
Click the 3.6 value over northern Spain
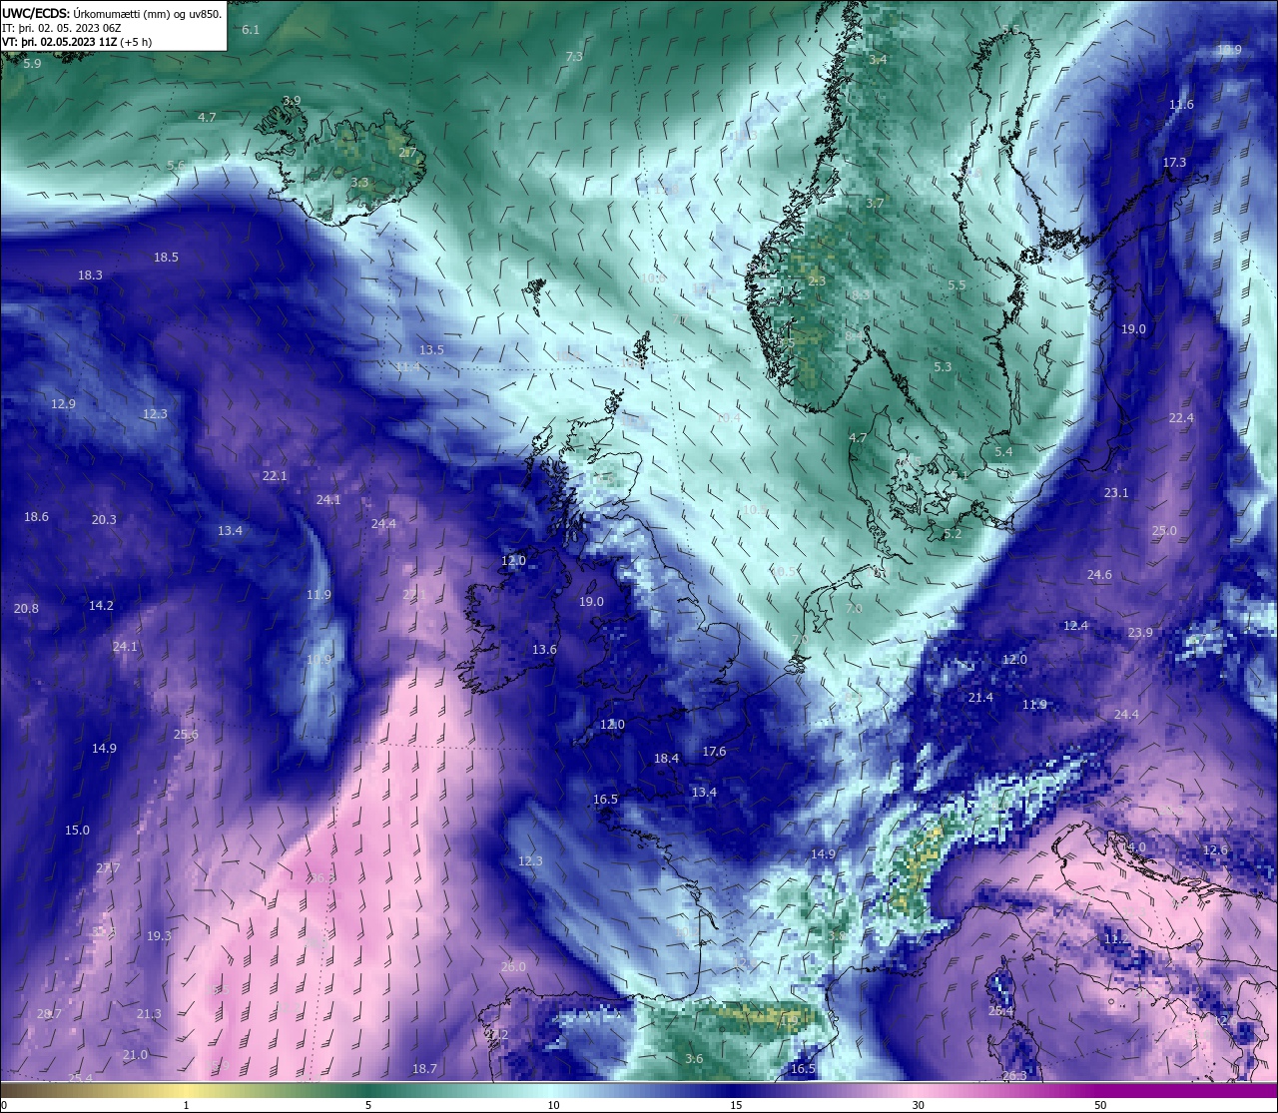pos(694,1058)
